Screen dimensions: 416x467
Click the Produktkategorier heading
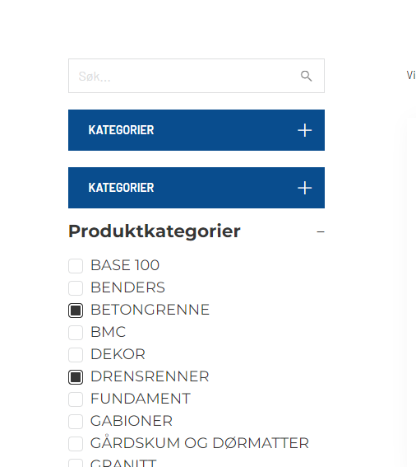coord(155,231)
